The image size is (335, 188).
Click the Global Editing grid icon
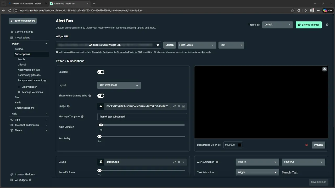[x=12, y=38]
